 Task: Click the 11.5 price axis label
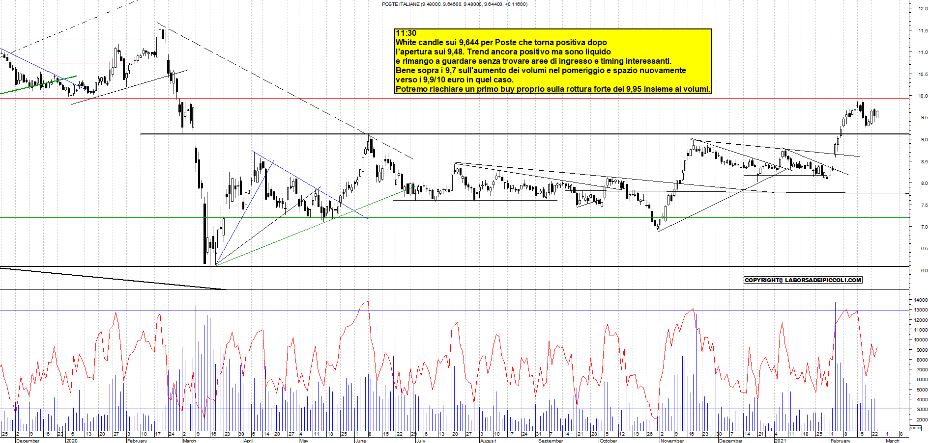click(x=923, y=30)
